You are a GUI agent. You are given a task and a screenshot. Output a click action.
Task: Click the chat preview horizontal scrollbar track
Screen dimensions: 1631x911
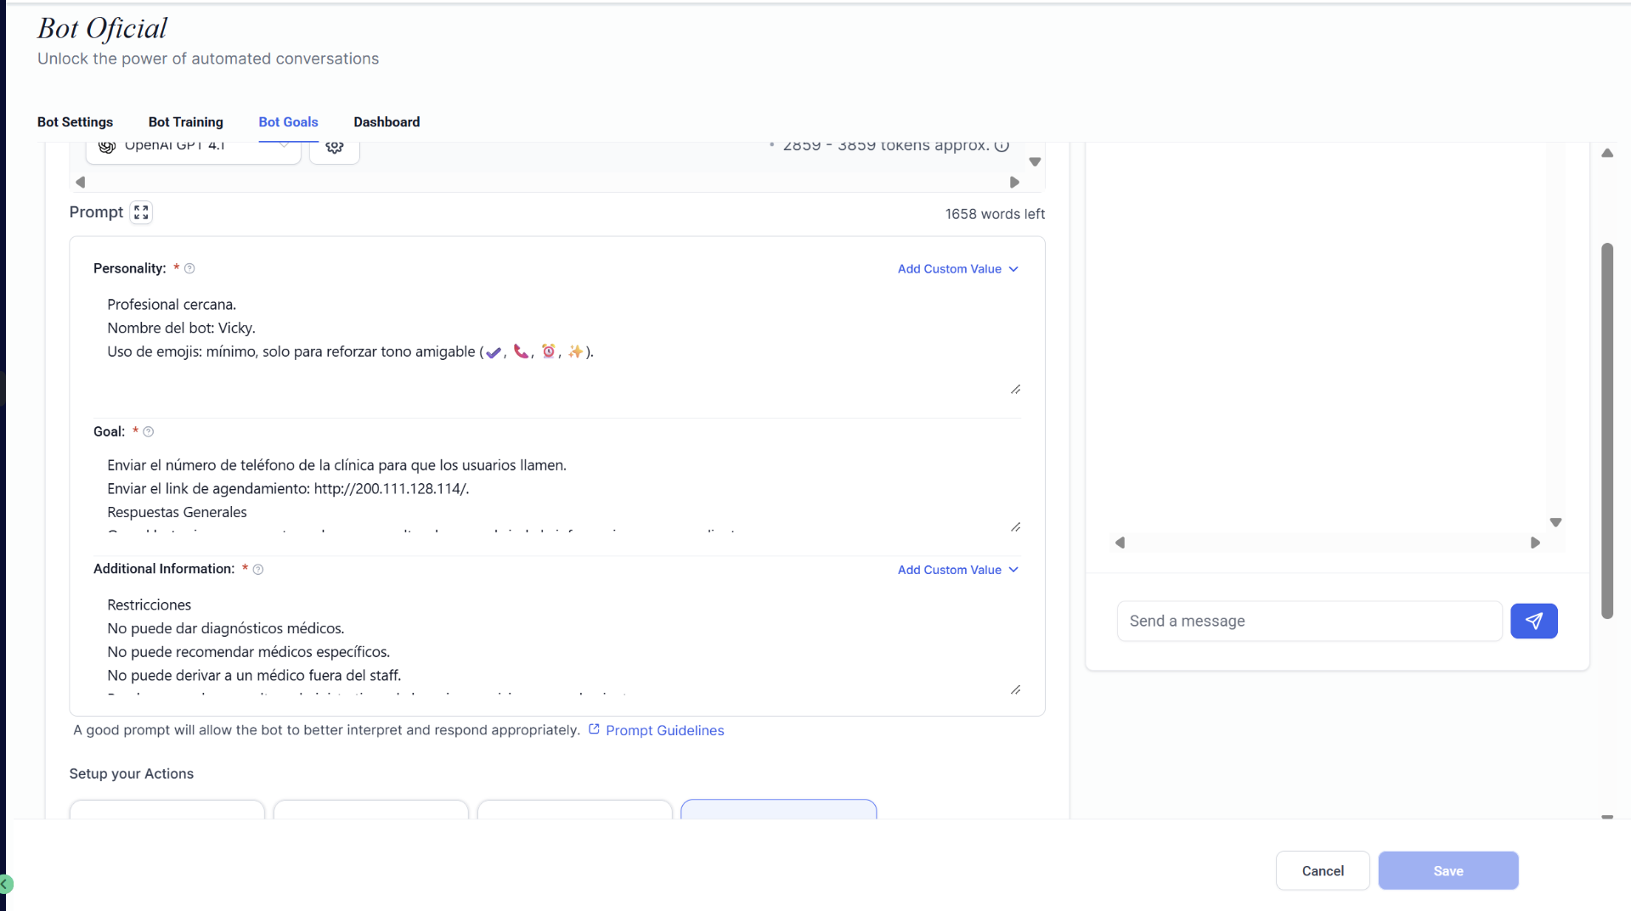click(1327, 543)
